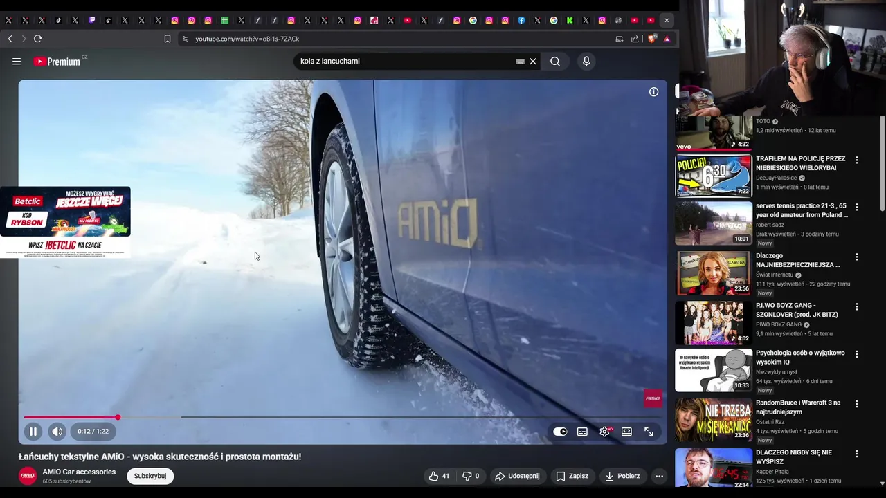The height and width of the screenshot is (498, 886).
Task: Show the video info card icon
Action: [653, 91]
